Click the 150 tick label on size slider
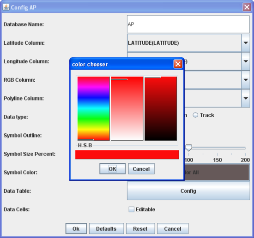Image resolution: width=254 pixels, height=238 pixels. (218, 160)
